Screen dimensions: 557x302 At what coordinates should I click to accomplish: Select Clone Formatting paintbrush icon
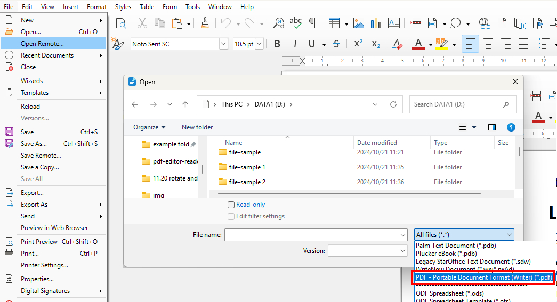pos(205,23)
